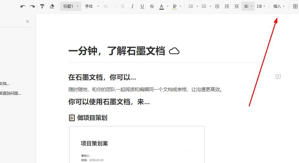Undo the last edit

click(23, 6)
